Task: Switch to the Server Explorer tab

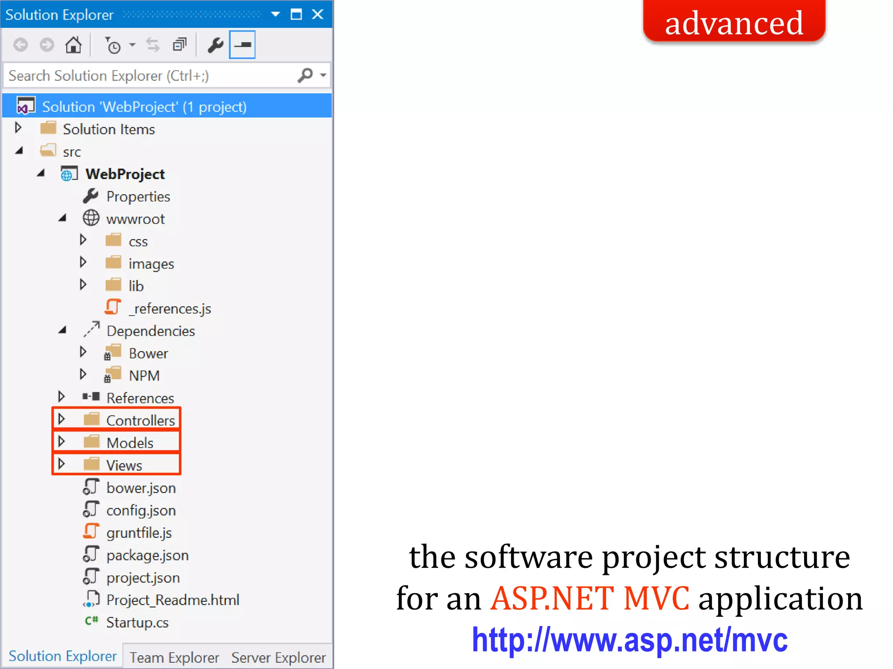Action: pos(279,657)
